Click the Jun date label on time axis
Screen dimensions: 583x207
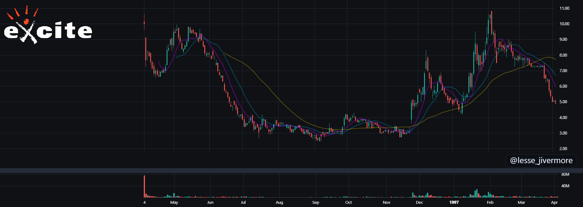tap(210, 202)
